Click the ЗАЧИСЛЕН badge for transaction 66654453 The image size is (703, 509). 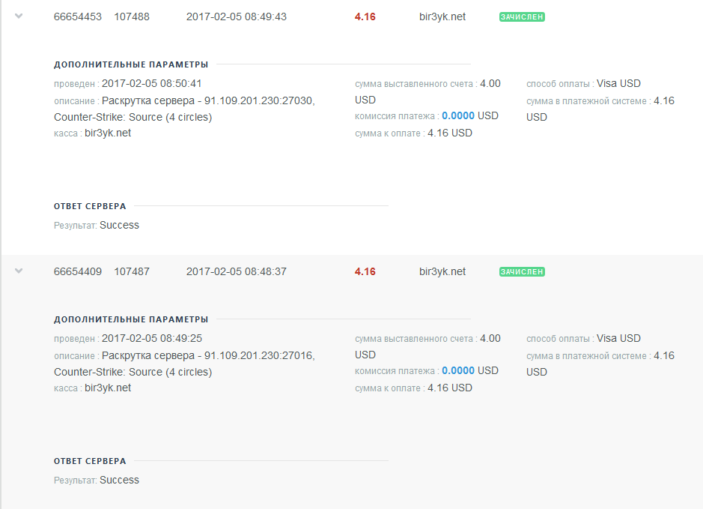(x=522, y=16)
